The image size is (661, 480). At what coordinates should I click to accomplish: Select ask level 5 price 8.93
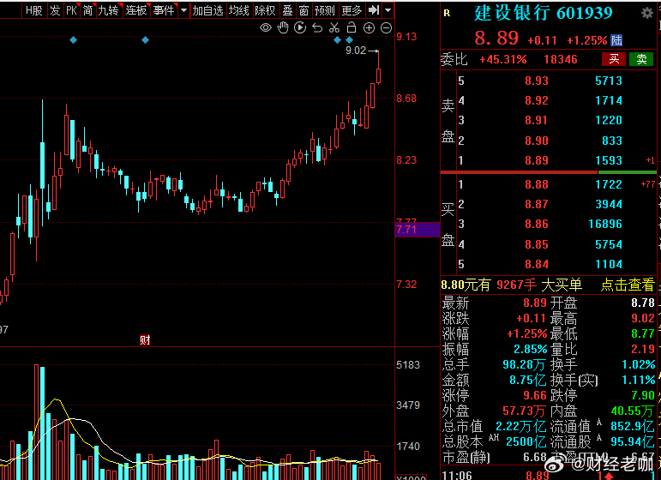pos(536,81)
